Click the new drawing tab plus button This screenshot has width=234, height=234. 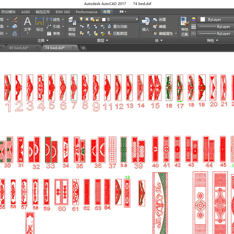[83, 48]
